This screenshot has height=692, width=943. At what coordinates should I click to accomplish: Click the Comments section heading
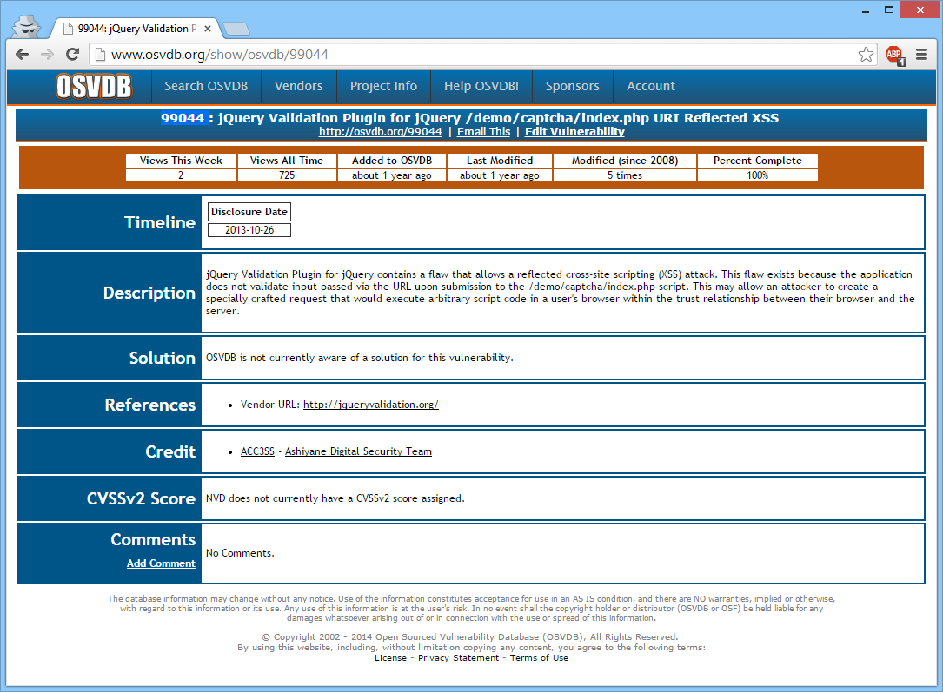[x=153, y=539]
